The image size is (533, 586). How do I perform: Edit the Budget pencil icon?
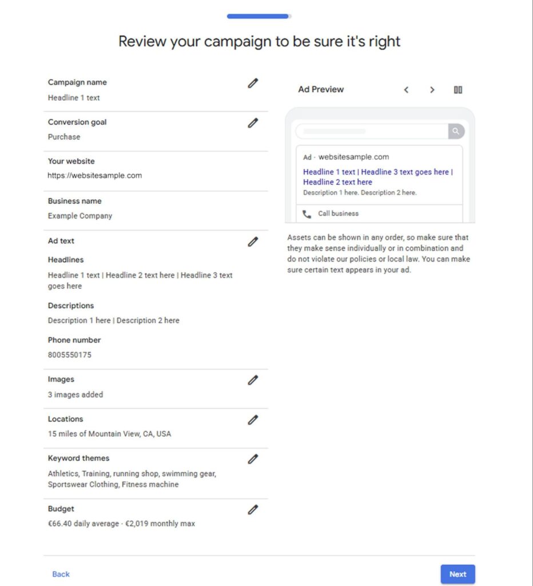(253, 510)
